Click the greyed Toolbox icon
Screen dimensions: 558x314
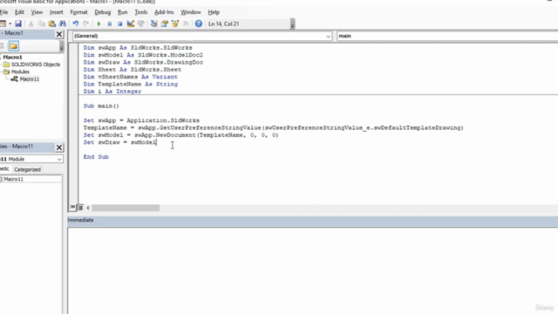point(186,24)
